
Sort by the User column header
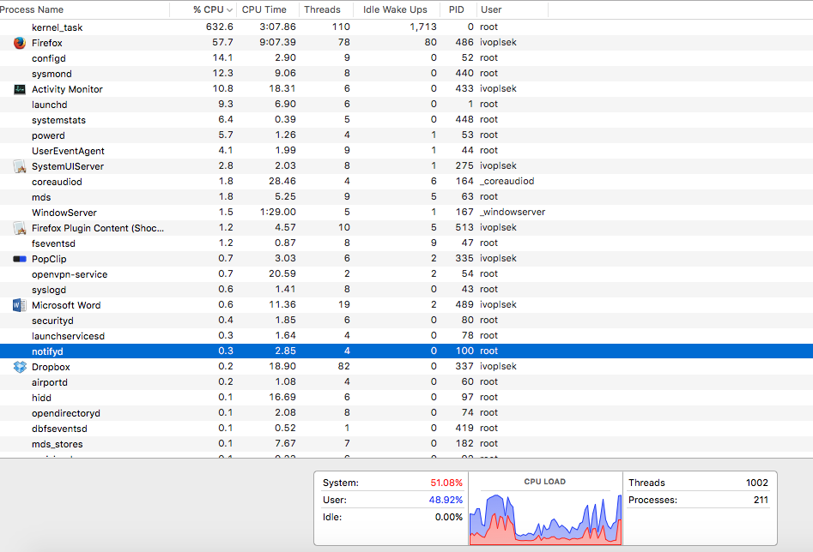(491, 9)
